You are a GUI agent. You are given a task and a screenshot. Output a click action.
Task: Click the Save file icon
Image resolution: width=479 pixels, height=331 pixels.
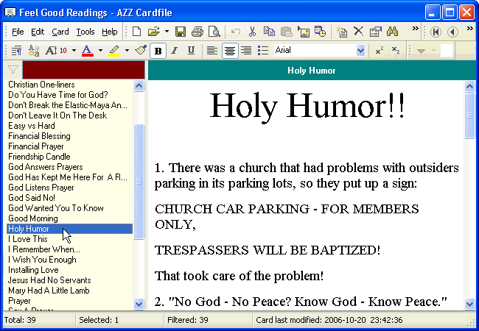tap(181, 32)
